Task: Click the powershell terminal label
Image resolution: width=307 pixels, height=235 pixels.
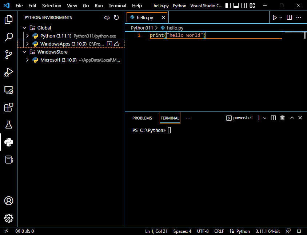Action: [239, 118]
